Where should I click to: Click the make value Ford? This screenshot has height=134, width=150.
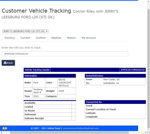point(36,82)
